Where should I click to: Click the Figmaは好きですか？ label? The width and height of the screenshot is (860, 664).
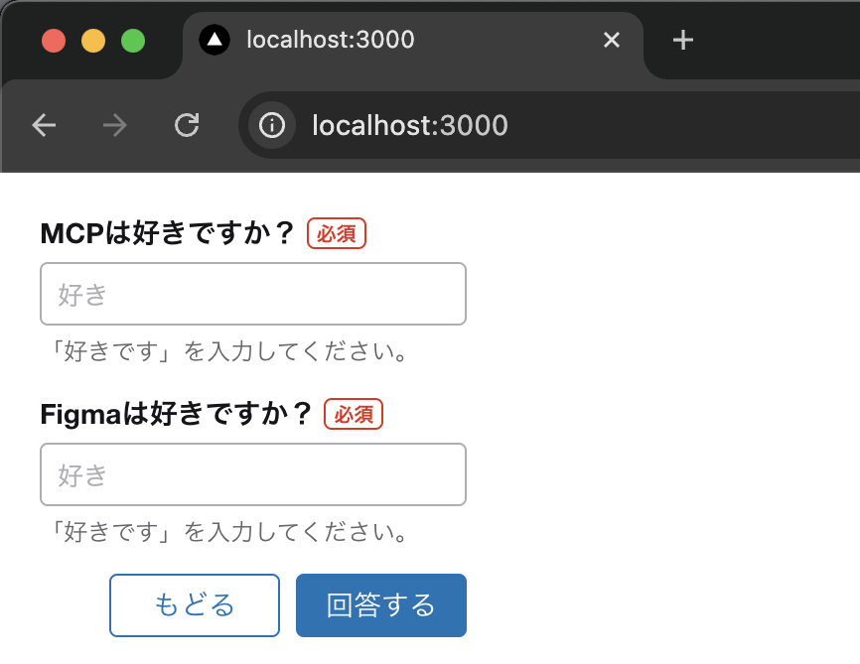pos(176,414)
